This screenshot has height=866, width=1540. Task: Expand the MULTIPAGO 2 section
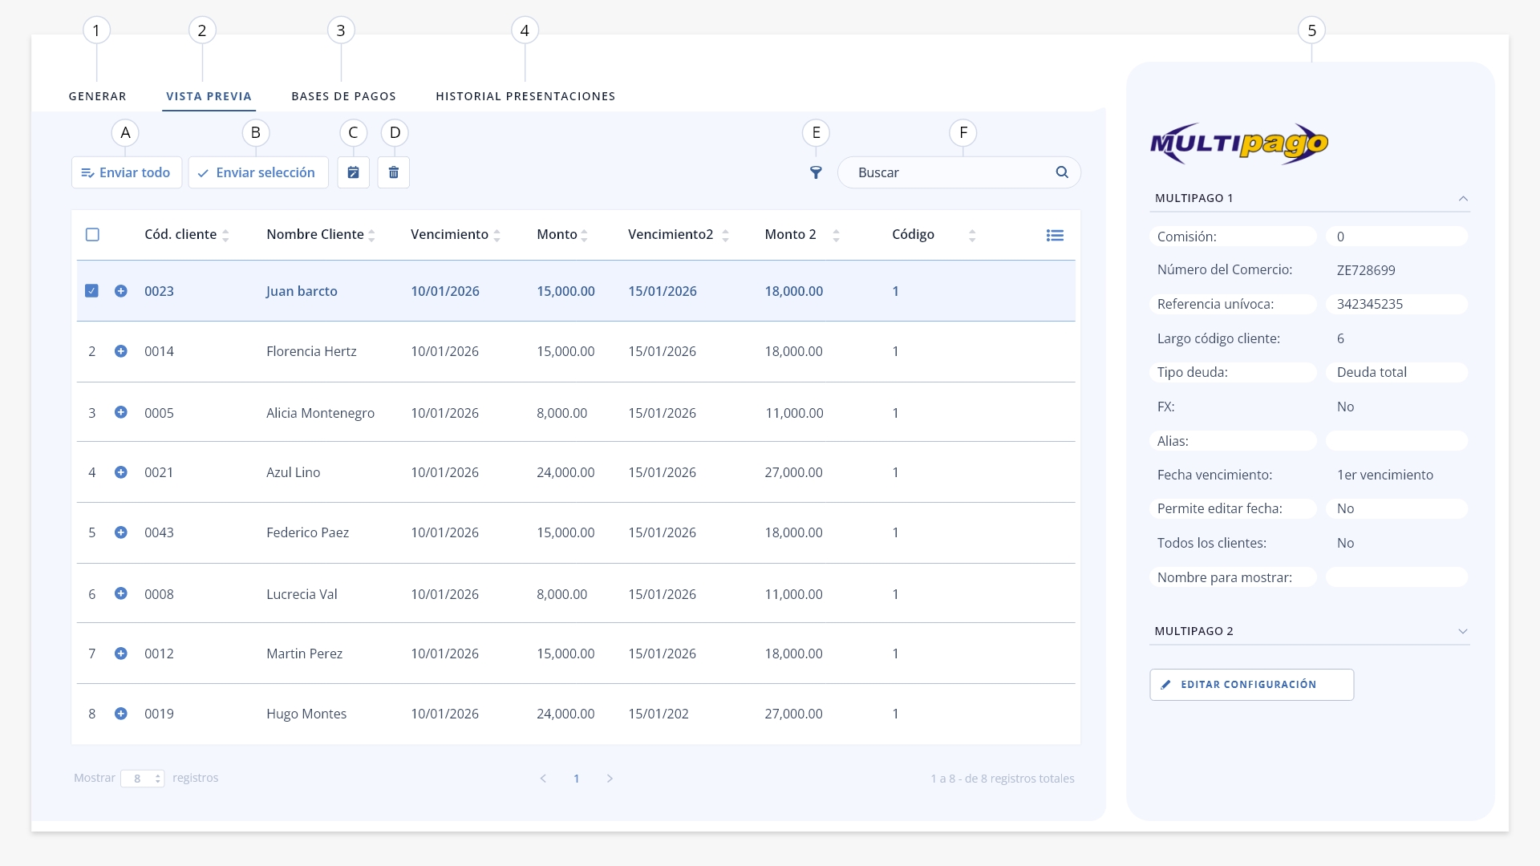tap(1463, 631)
